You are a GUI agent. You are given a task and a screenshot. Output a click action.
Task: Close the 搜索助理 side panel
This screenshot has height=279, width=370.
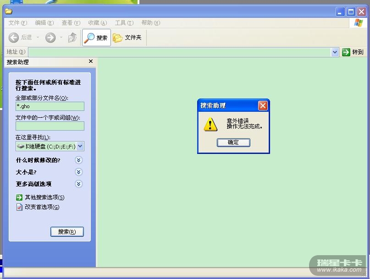(91, 61)
